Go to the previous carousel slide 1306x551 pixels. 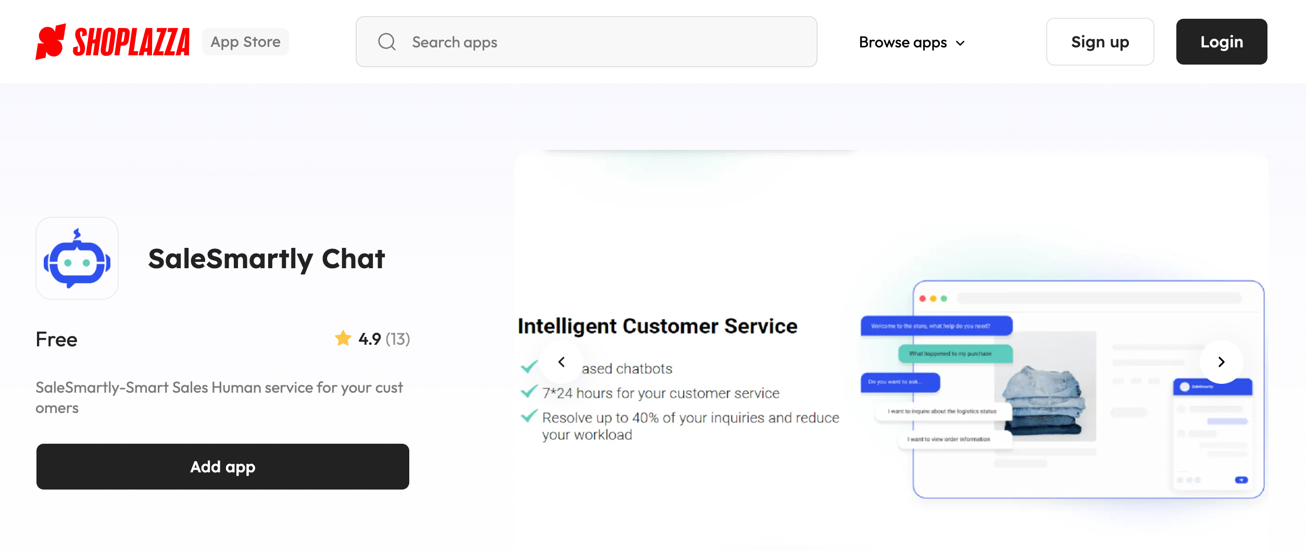pyautogui.click(x=561, y=362)
